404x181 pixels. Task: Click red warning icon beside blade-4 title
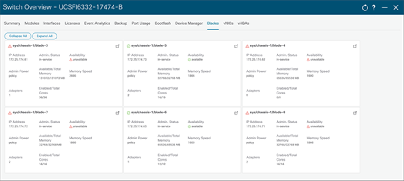click(x=247, y=46)
